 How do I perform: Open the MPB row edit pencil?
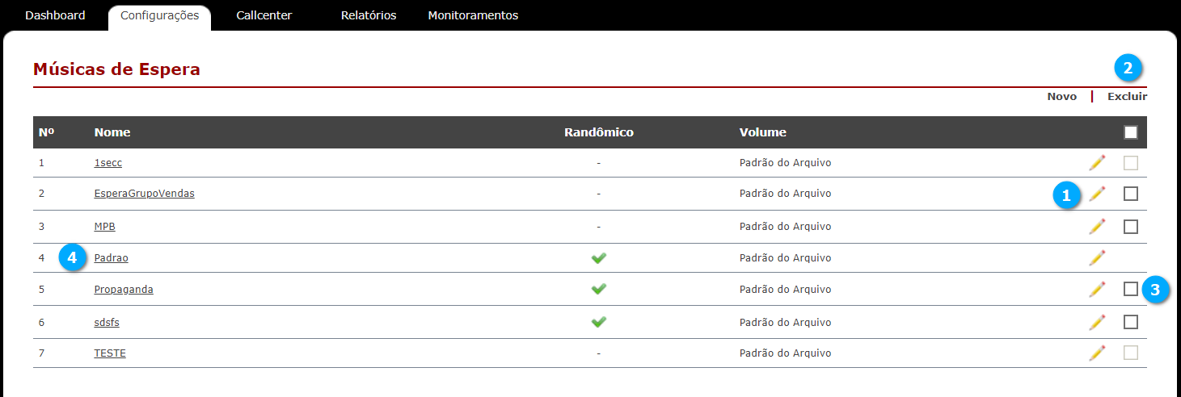click(1097, 227)
